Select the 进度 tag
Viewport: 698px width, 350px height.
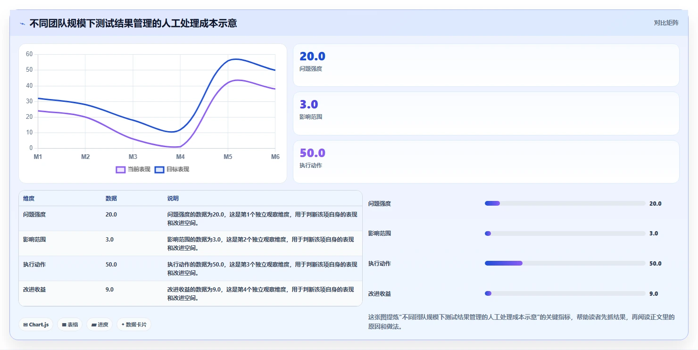(100, 325)
